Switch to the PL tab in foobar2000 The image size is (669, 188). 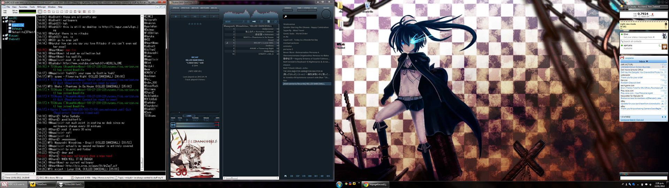tap(286, 176)
